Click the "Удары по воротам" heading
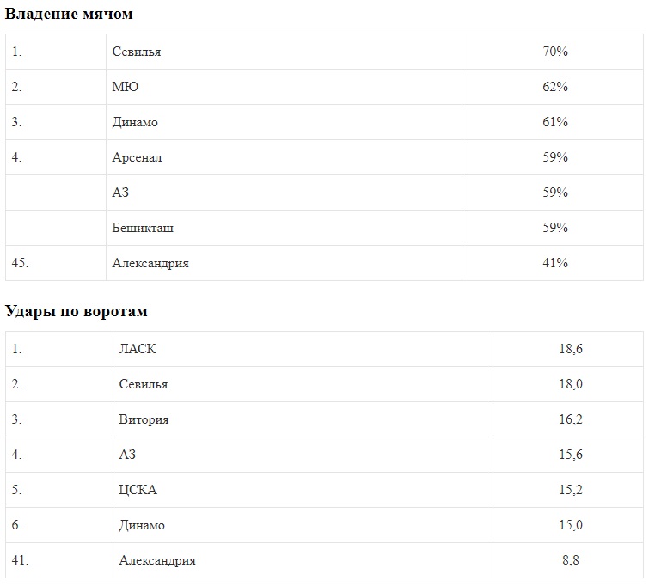The height and width of the screenshot is (587, 649). [77, 311]
